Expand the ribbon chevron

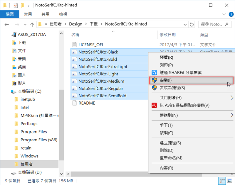[224, 14]
